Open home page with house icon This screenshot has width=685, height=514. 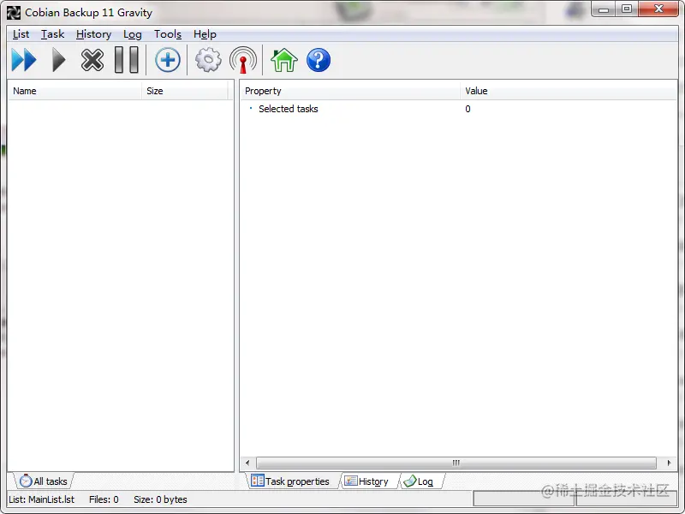pos(284,60)
